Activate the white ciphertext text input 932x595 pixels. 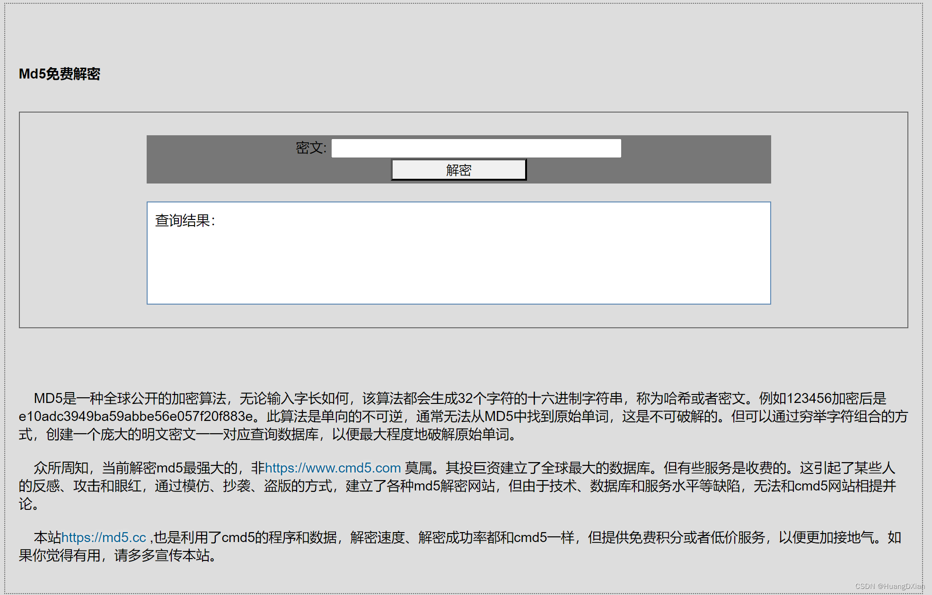(475, 148)
